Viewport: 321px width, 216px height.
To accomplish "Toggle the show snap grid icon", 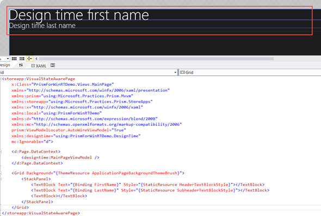I will (x=14, y=59).
